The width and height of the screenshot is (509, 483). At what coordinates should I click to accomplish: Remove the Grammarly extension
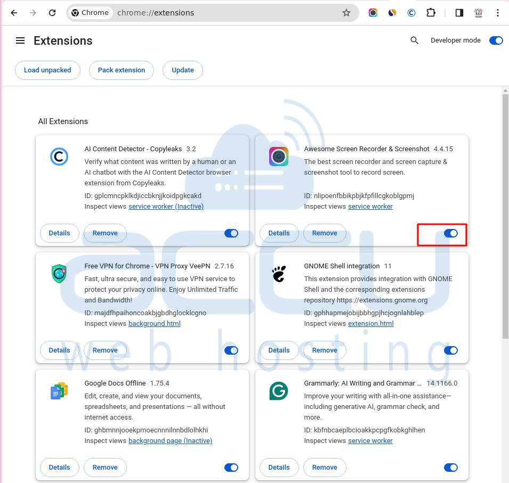click(325, 468)
